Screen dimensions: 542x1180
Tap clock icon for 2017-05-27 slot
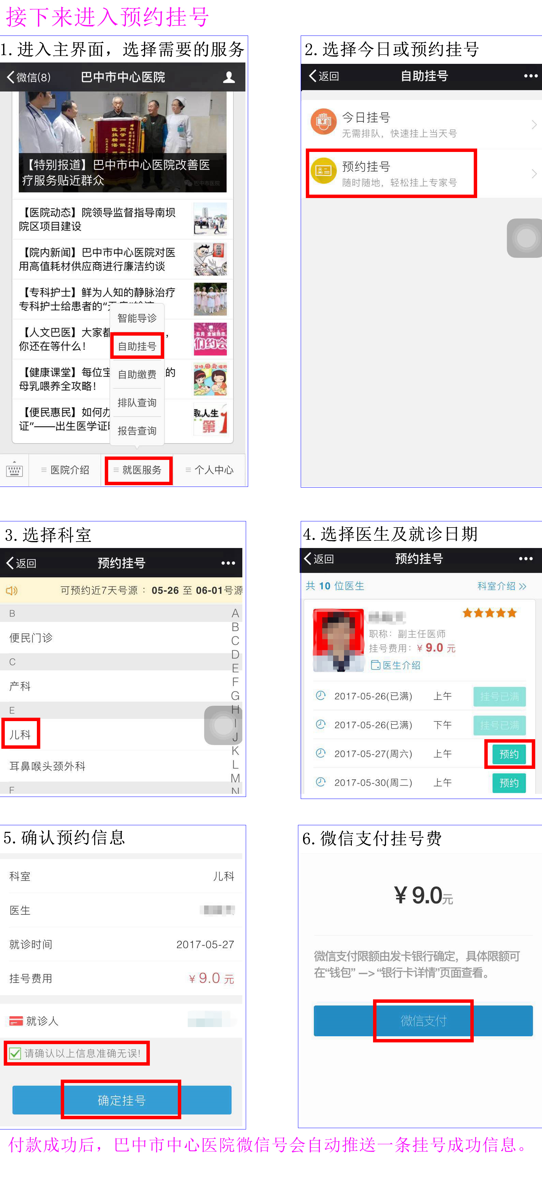pyautogui.click(x=320, y=753)
